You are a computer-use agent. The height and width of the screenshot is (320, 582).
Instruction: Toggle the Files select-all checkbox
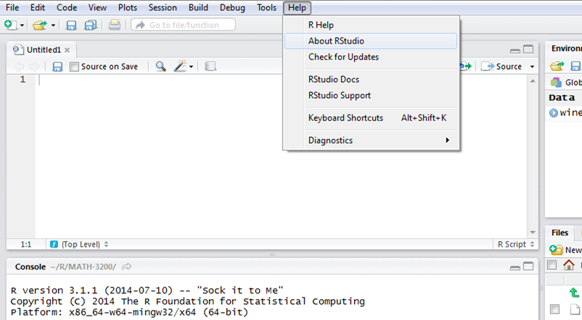pos(552,265)
